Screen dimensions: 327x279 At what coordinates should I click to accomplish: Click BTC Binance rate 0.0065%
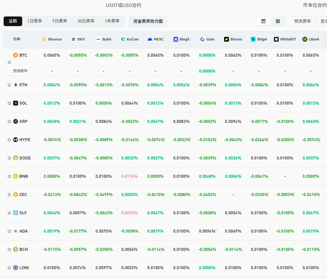click(52, 55)
